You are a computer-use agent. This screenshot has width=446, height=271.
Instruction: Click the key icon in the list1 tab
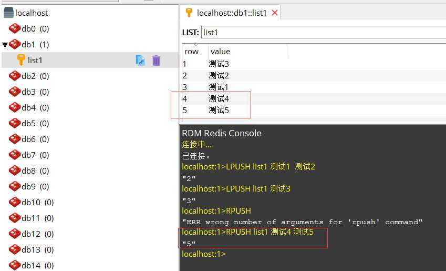[189, 13]
